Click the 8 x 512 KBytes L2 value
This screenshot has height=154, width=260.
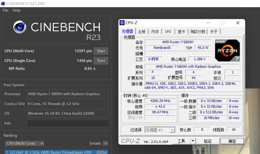click(x=212, y=112)
